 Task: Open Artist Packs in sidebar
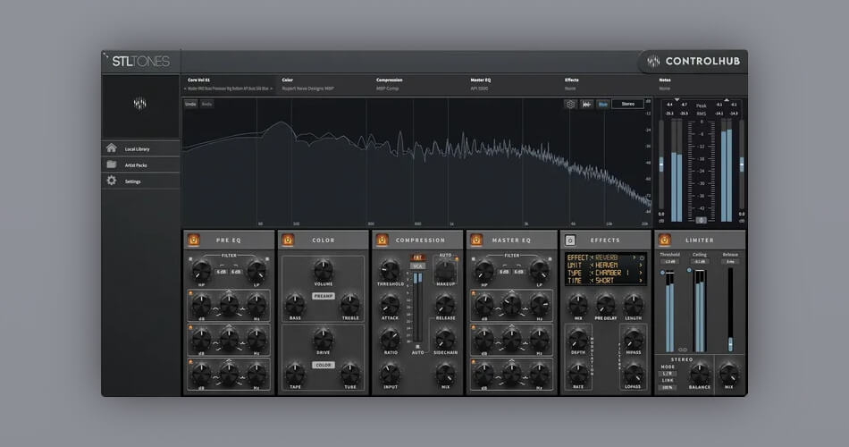(x=140, y=164)
